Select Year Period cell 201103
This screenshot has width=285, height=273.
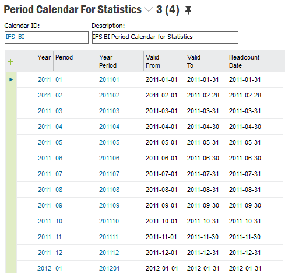[109, 111]
